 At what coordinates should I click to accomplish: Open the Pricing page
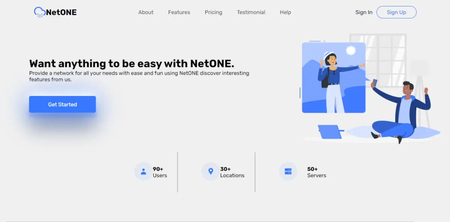pyautogui.click(x=213, y=12)
